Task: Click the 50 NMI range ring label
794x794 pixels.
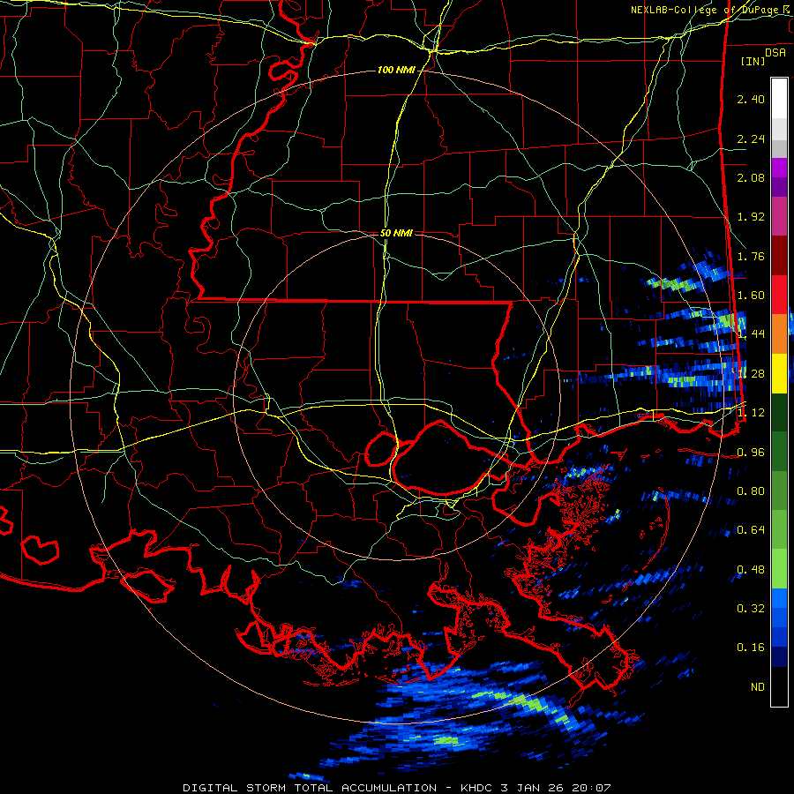Action: (x=396, y=233)
